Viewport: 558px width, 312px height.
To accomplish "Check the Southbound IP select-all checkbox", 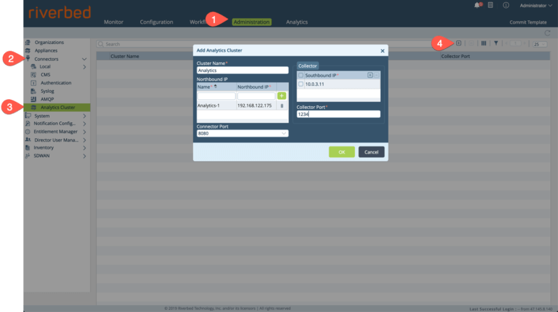I will 301,75.
